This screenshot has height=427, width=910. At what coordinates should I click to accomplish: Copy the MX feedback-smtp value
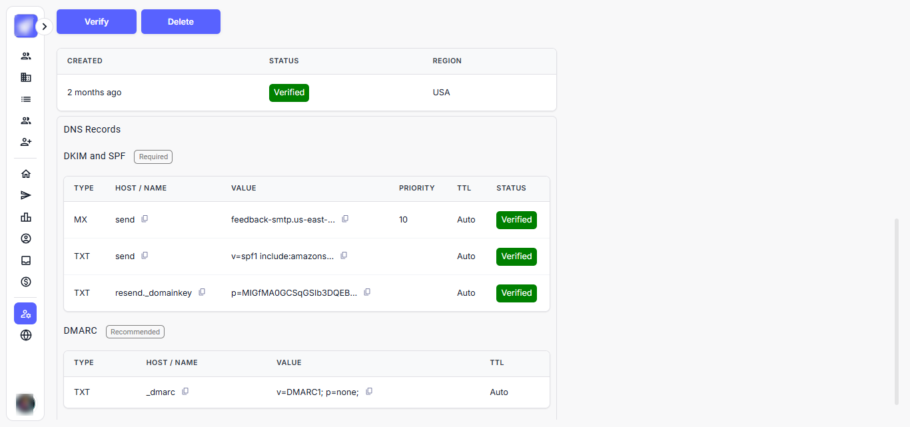point(345,219)
